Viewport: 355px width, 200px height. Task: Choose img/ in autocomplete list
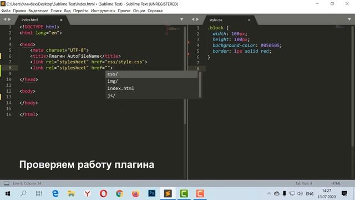pyautogui.click(x=151, y=81)
